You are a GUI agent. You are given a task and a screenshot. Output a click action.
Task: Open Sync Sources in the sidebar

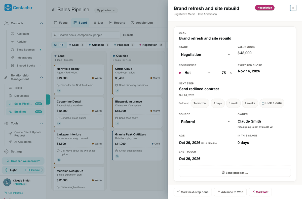coord(25,50)
